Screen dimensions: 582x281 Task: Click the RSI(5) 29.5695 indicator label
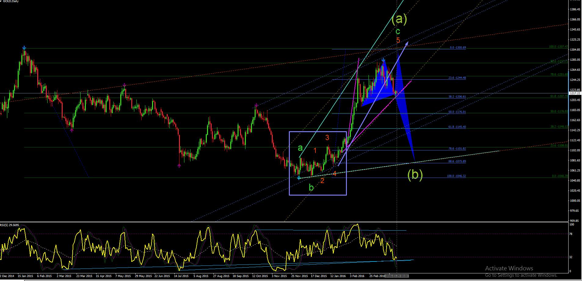point(9,225)
